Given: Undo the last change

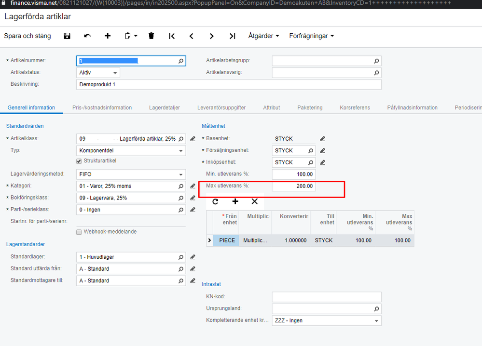Looking at the screenshot, I should coord(87,36).
